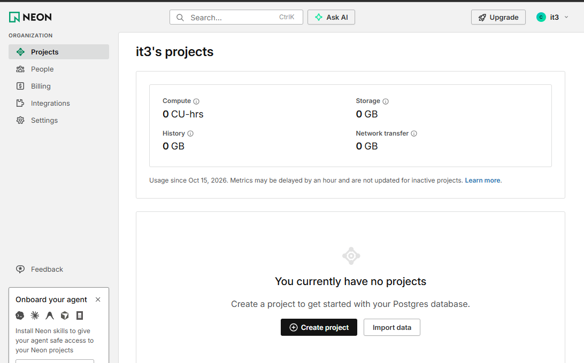Open the Ask AI assistant

pyautogui.click(x=331, y=17)
